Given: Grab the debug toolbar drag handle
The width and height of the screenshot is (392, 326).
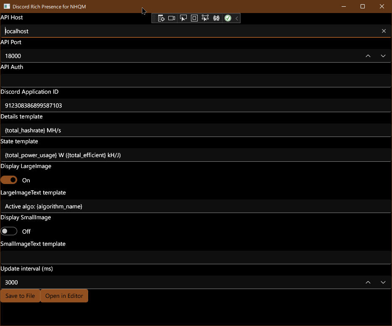Looking at the screenshot, I should click(x=154, y=18).
